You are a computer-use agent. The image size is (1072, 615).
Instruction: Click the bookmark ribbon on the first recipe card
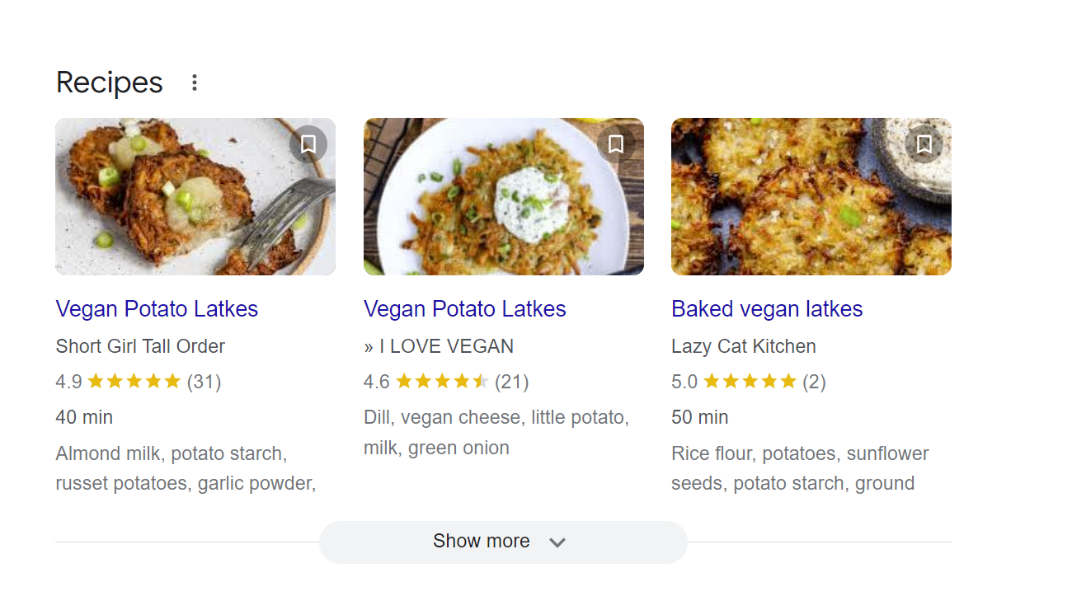[308, 143]
